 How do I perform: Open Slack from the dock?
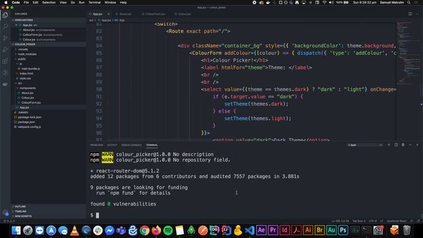point(98,231)
